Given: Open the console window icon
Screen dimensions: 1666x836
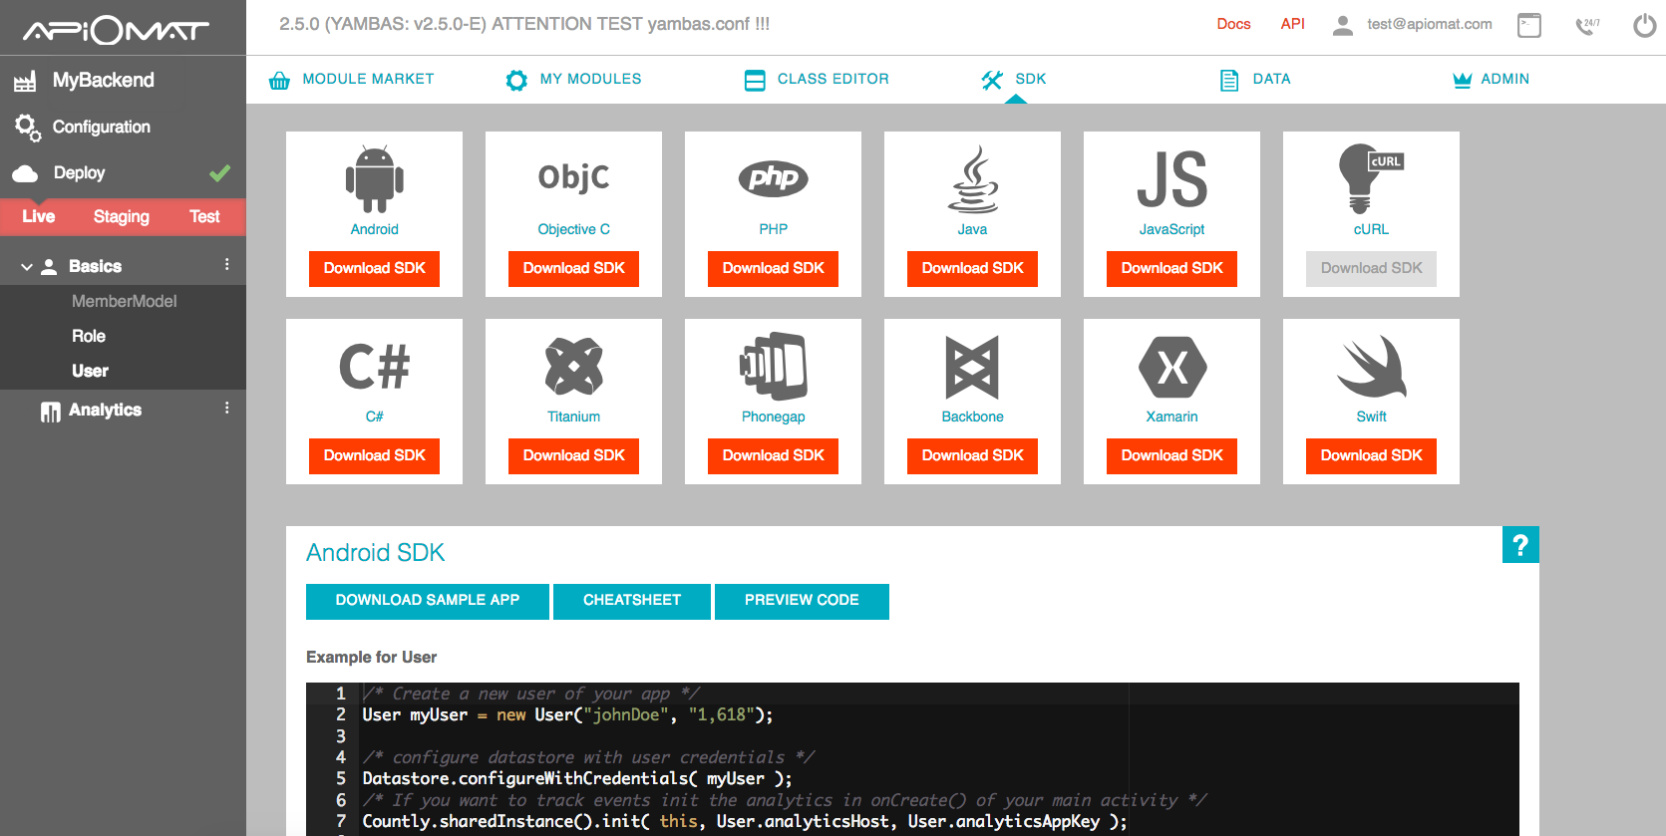Looking at the screenshot, I should pos(1529,25).
